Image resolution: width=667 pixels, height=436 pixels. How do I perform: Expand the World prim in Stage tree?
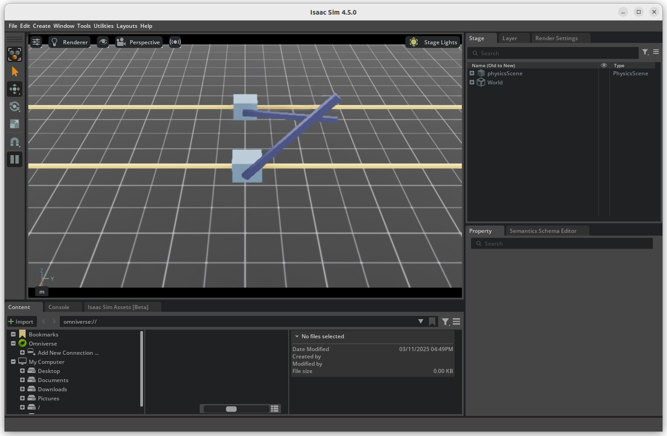point(472,82)
